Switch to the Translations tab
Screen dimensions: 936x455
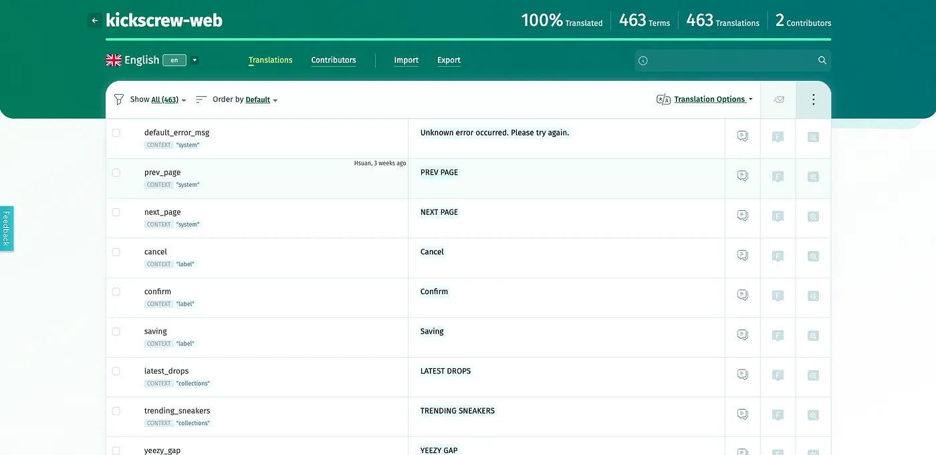[271, 60]
